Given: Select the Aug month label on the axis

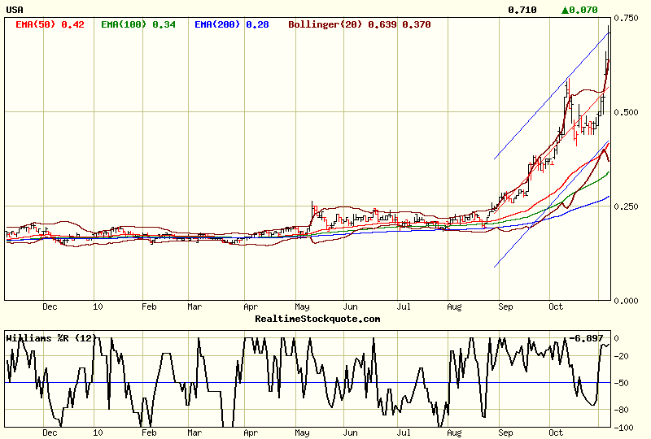Looking at the screenshot, I should [454, 307].
